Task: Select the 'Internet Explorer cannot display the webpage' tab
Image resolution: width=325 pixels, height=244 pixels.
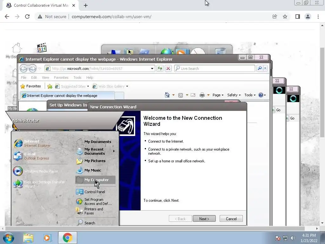Action: click(67, 96)
